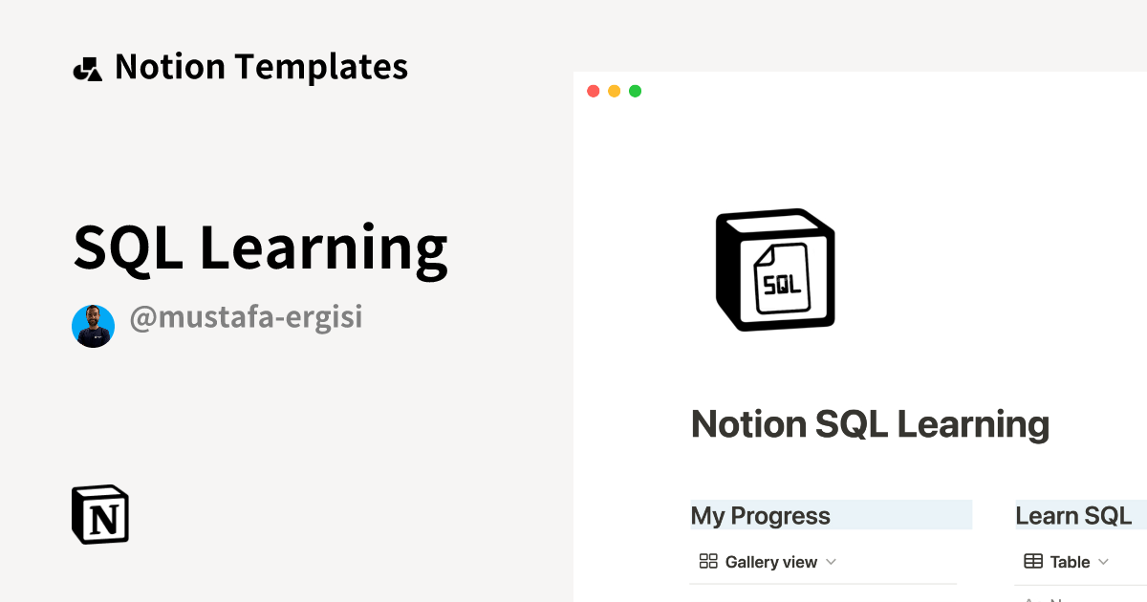Click the Notion N logo at bottom left
This screenshot has height=602, width=1147.
click(x=98, y=514)
